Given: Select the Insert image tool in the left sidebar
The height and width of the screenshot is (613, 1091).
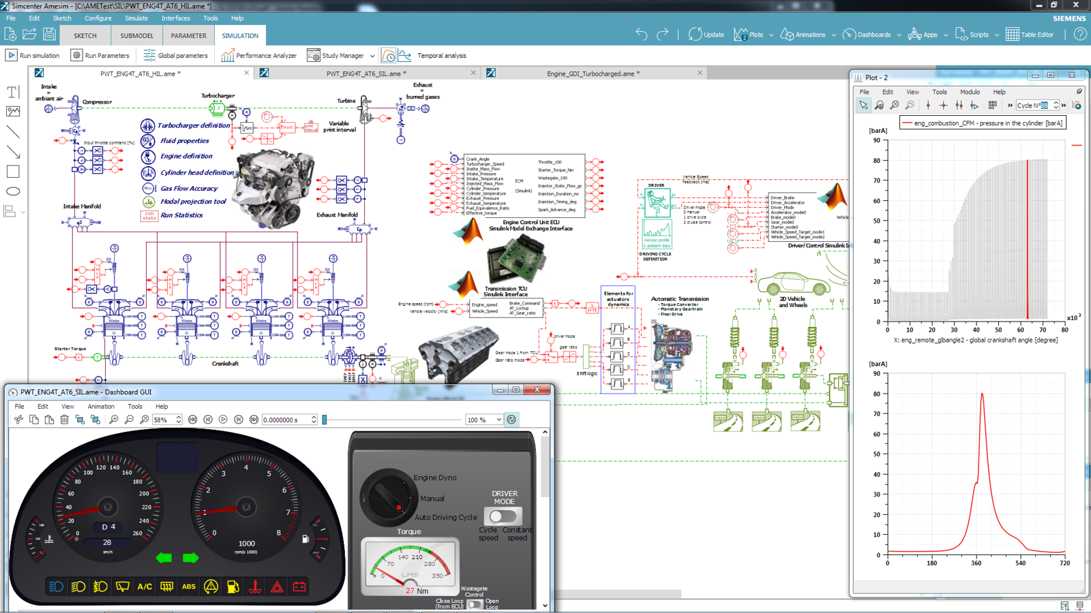Looking at the screenshot, I should 13,112.
